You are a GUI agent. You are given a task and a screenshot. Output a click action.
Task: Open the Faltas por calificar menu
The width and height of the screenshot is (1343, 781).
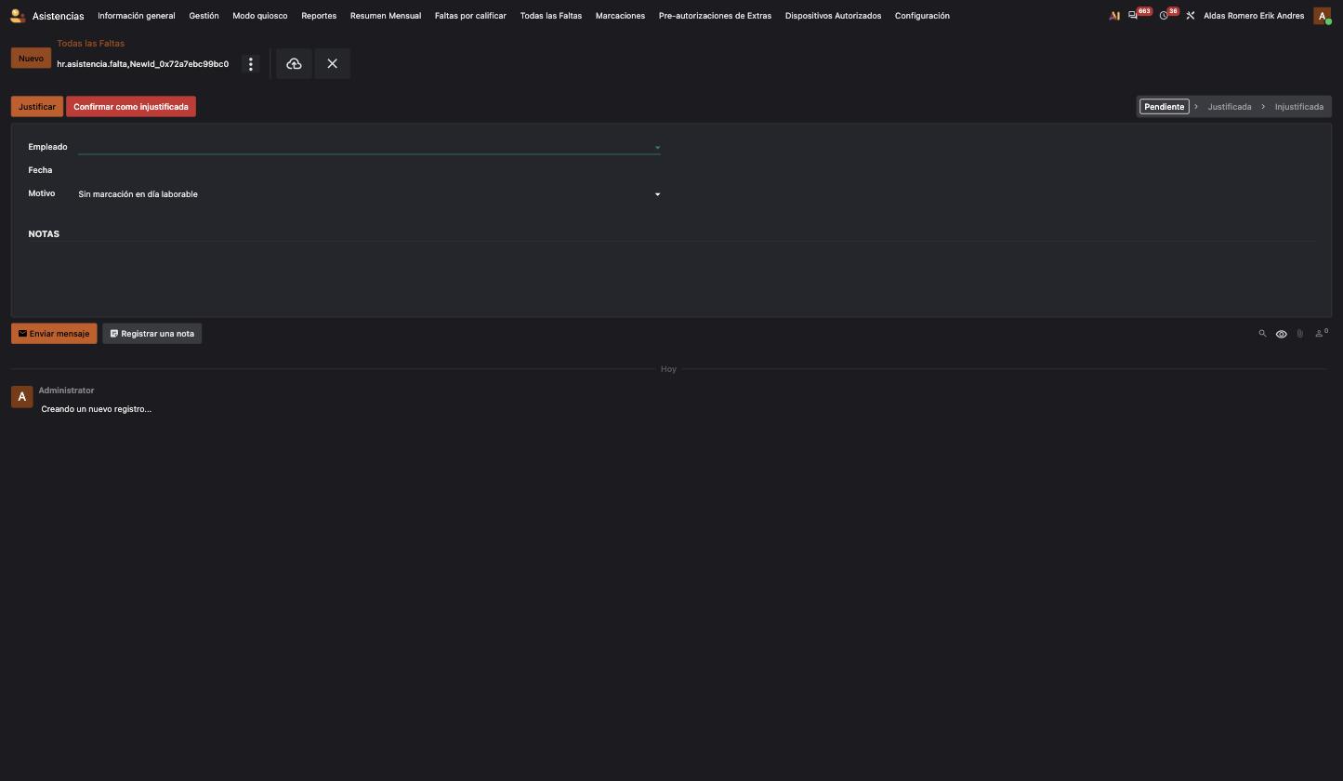tap(470, 16)
